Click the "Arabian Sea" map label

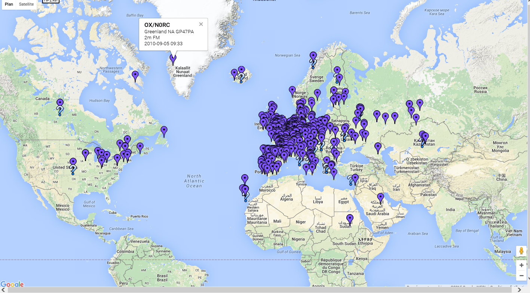[x=417, y=234]
